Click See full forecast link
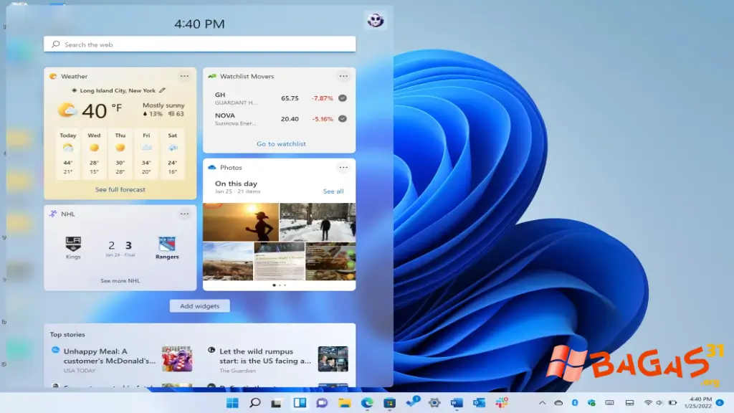Image resolution: width=734 pixels, height=413 pixels. point(120,189)
